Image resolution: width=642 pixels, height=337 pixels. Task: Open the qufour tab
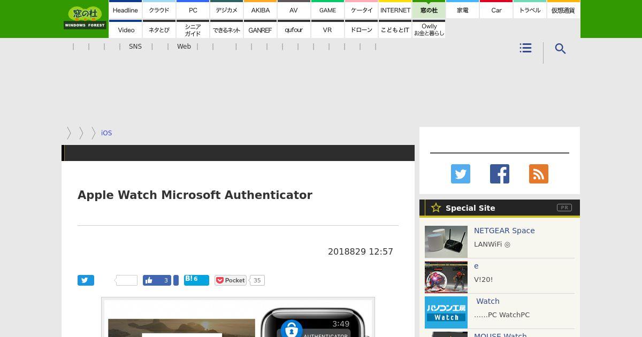(294, 29)
